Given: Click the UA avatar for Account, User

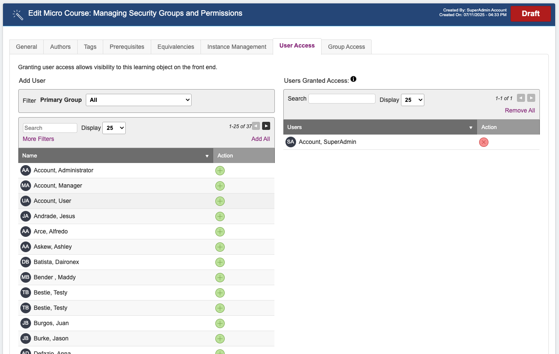Looking at the screenshot, I should [x=25, y=201].
